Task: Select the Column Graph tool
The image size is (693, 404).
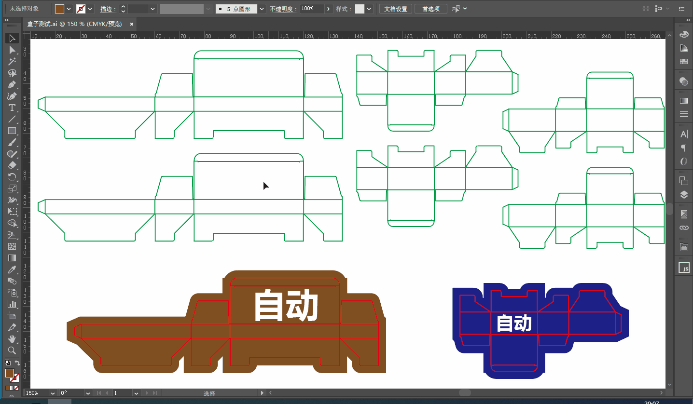Action: point(12,304)
